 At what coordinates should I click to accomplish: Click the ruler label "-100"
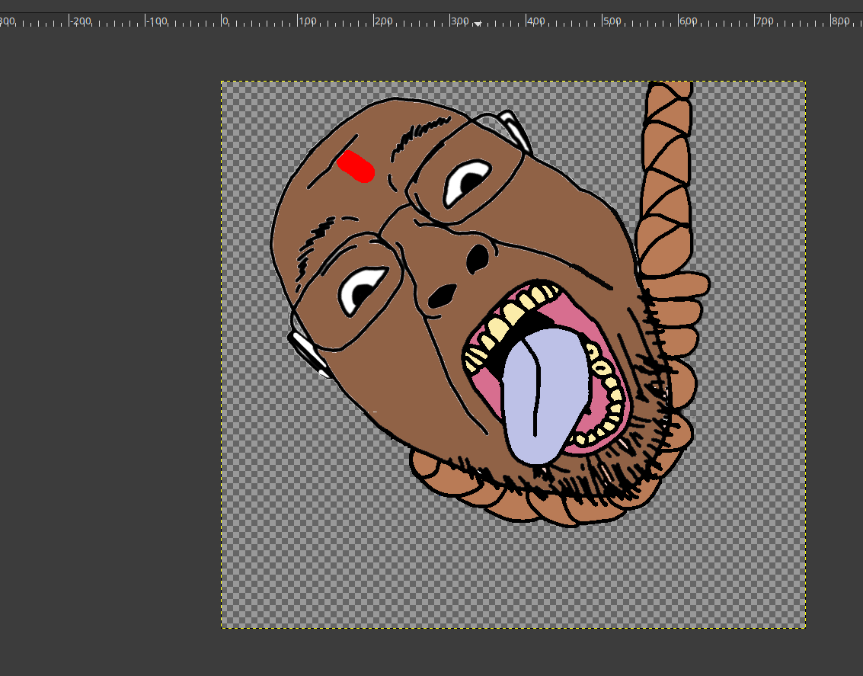click(157, 21)
